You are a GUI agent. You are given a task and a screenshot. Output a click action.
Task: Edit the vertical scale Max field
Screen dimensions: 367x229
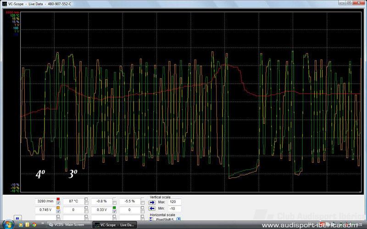(175, 202)
